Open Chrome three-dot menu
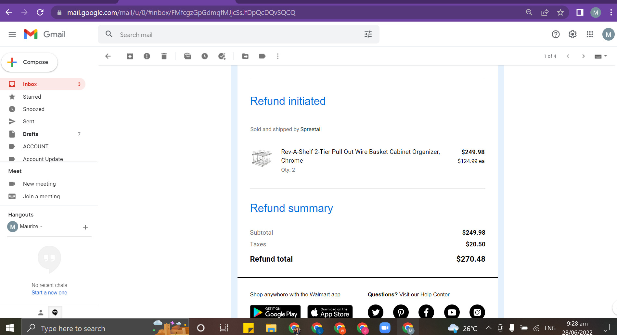 (x=611, y=12)
